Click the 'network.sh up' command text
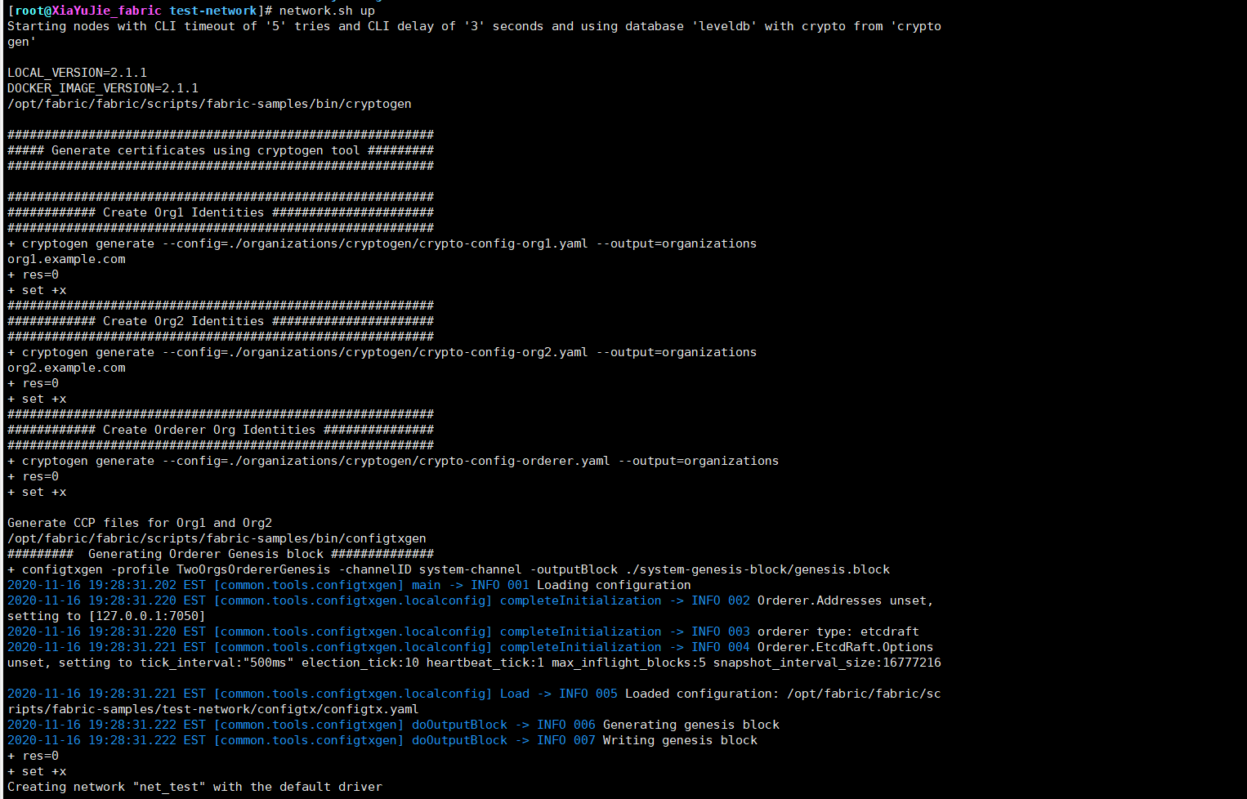 coord(327,11)
